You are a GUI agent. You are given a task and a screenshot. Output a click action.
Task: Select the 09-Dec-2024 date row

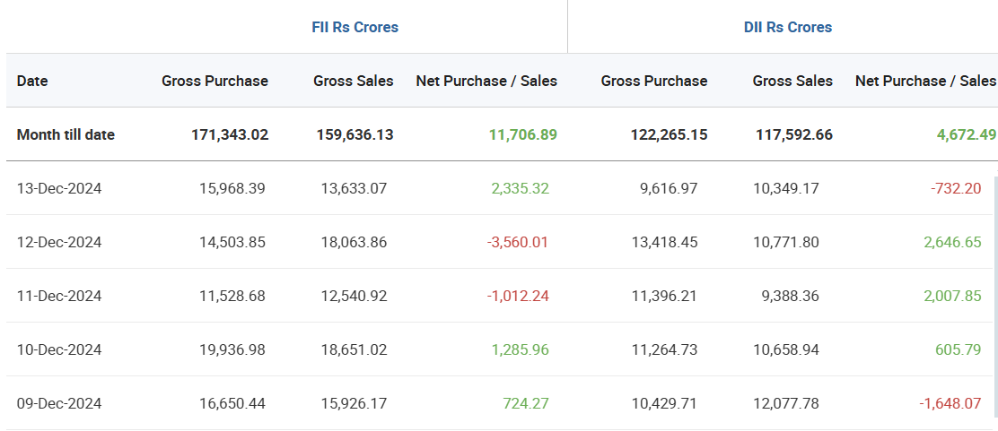(x=59, y=403)
